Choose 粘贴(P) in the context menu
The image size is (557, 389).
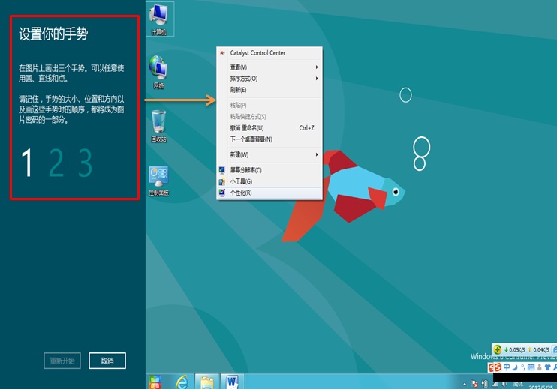(269, 106)
